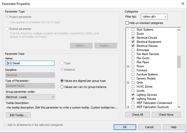This screenshot has width=187, height=133.
Task: Check the Floors category checkbox
Action: [x=133, y=66]
